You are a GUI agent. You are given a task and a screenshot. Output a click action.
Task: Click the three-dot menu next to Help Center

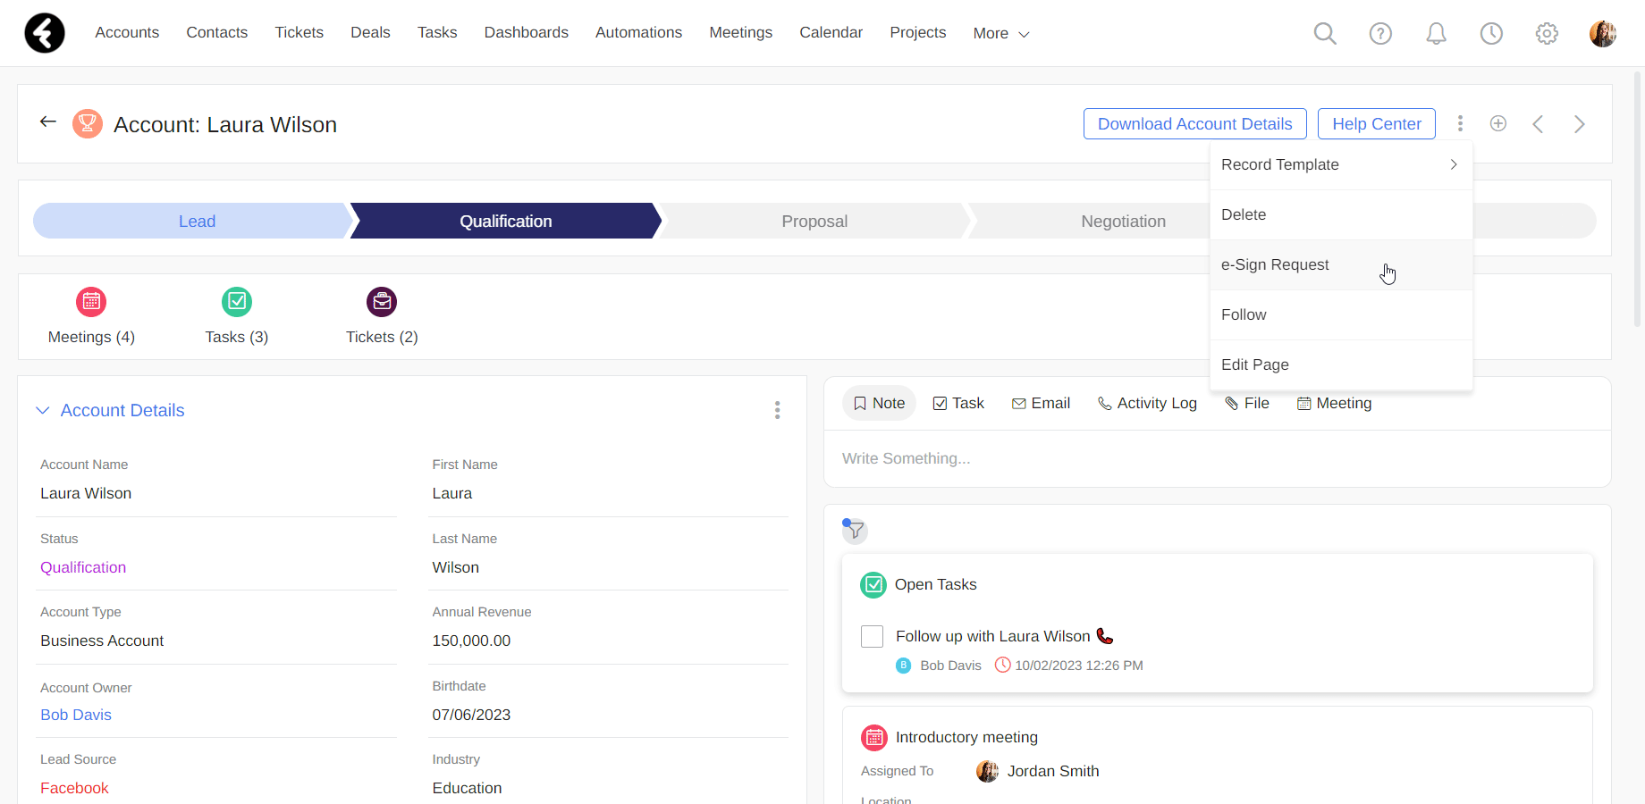tap(1460, 123)
